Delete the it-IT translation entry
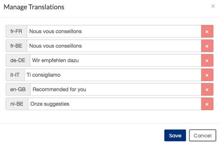The width and height of the screenshot is (219, 144). pos(207,75)
